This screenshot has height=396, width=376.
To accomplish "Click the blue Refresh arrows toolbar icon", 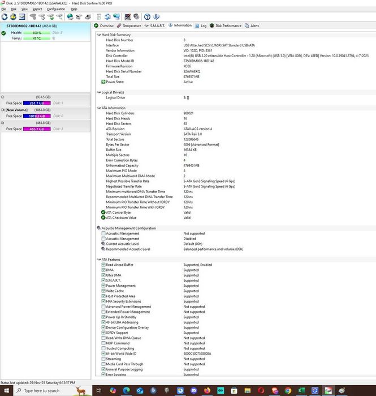I will tap(5, 17).
